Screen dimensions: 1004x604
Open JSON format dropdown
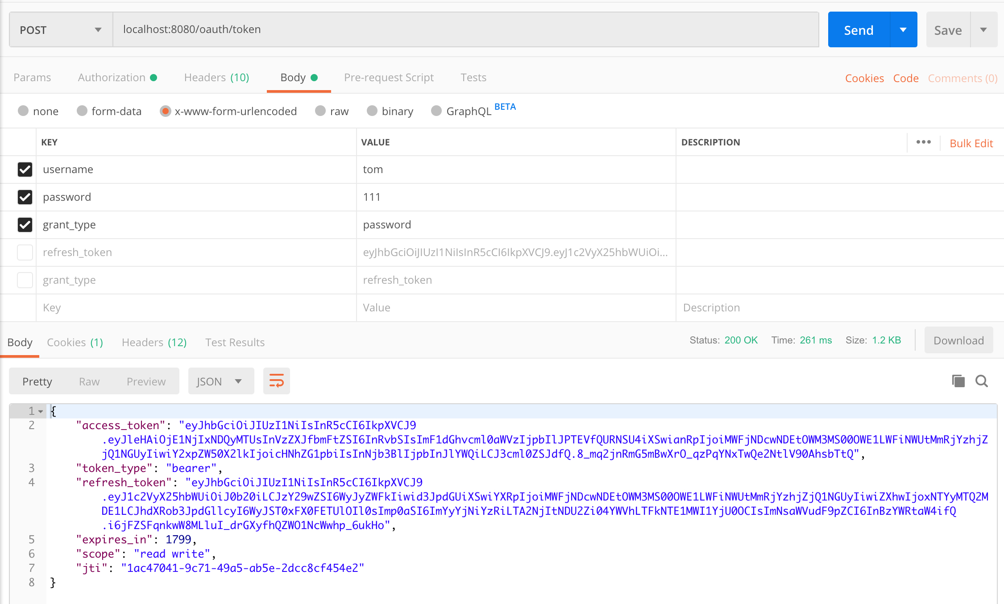pos(220,381)
